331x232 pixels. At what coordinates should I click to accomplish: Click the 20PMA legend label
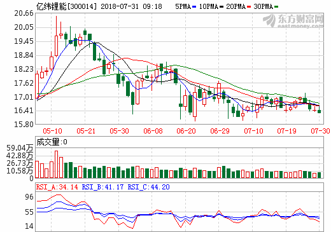click(x=236, y=6)
